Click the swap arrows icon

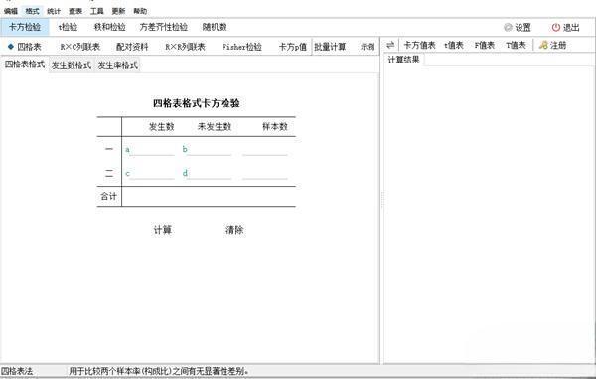390,46
